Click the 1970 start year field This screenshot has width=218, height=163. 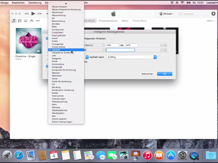[x=112, y=45]
